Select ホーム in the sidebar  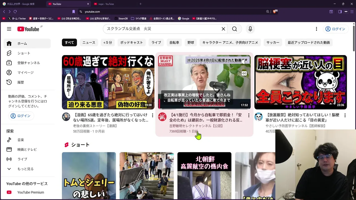click(x=27, y=44)
